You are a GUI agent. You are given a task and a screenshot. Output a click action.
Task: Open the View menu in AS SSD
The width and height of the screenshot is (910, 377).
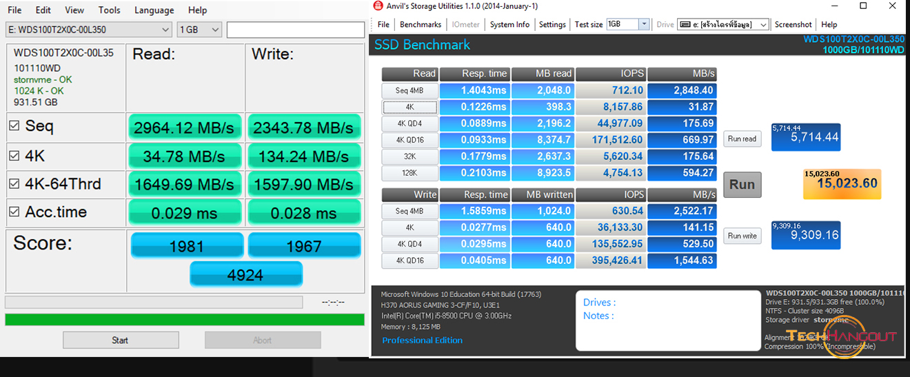74,10
